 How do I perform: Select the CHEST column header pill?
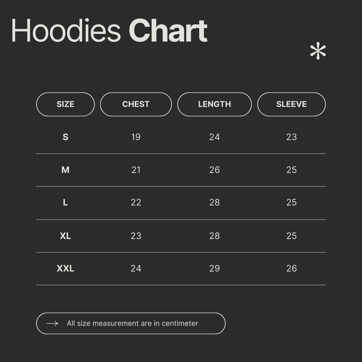136,104
